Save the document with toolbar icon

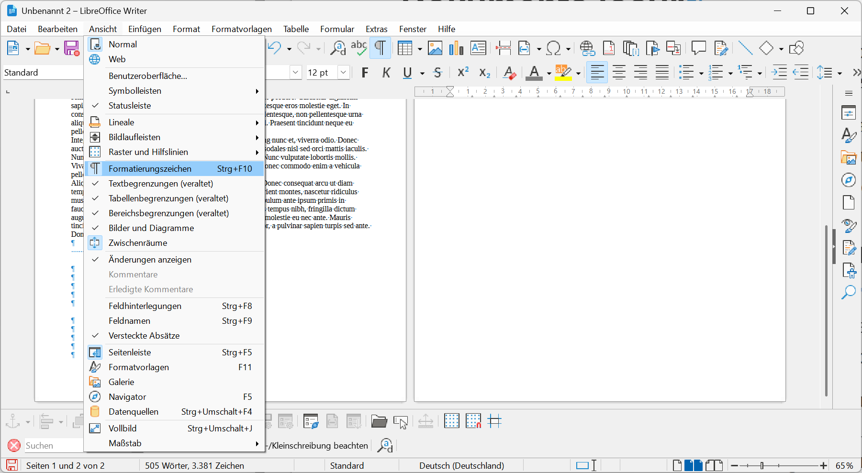pos(72,48)
